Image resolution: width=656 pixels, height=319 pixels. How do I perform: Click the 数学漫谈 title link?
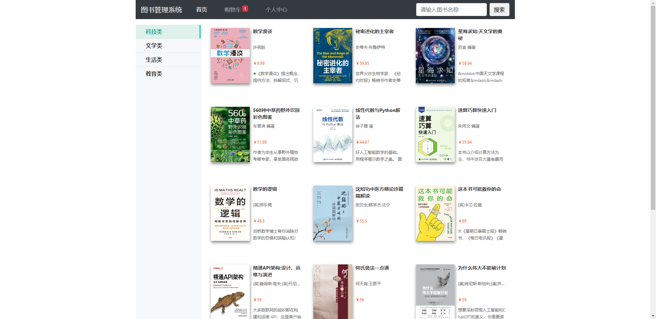point(262,31)
